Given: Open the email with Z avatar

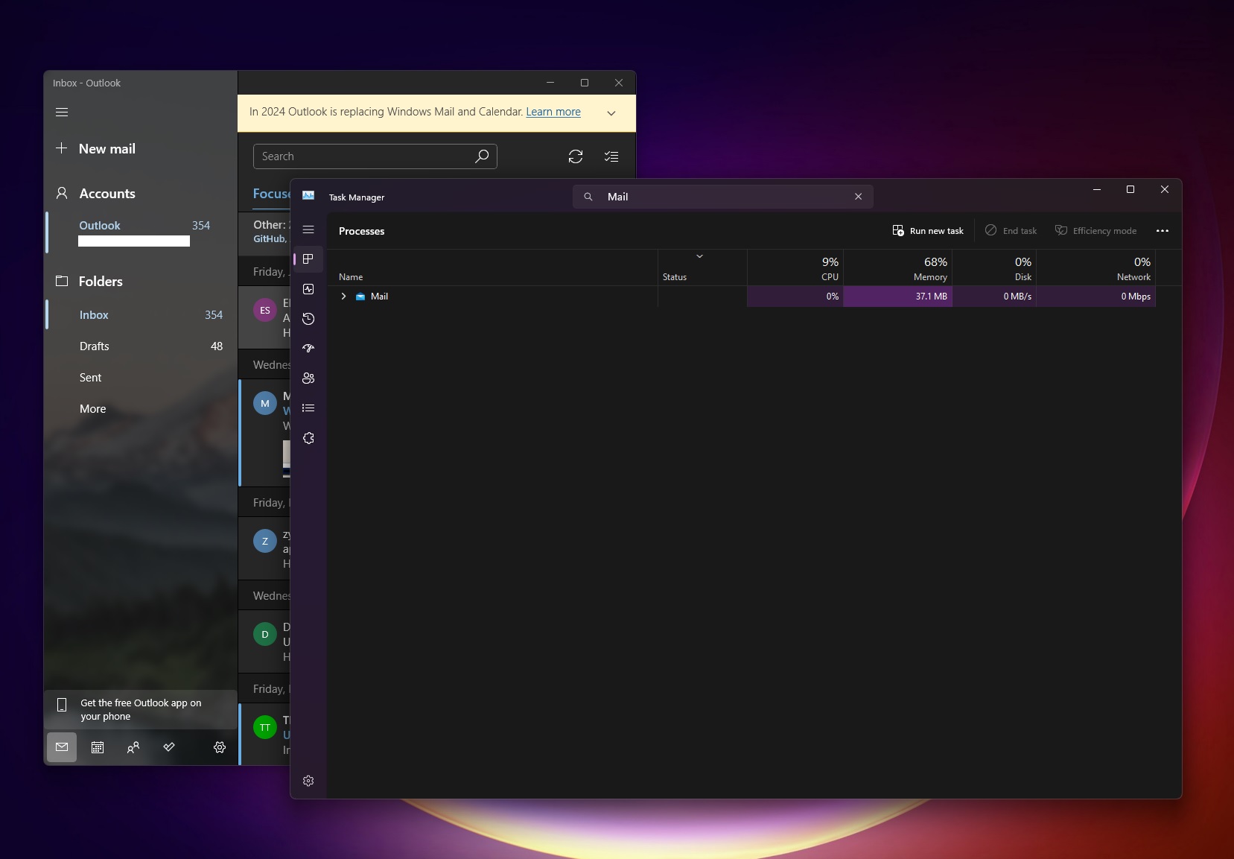Looking at the screenshot, I should coord(265,549).
